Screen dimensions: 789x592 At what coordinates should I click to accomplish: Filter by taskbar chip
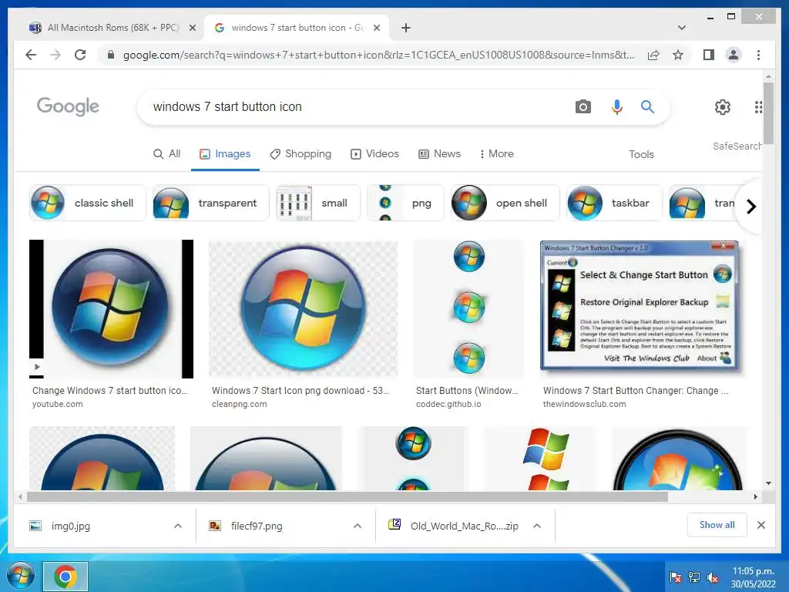tap(614, 203)
